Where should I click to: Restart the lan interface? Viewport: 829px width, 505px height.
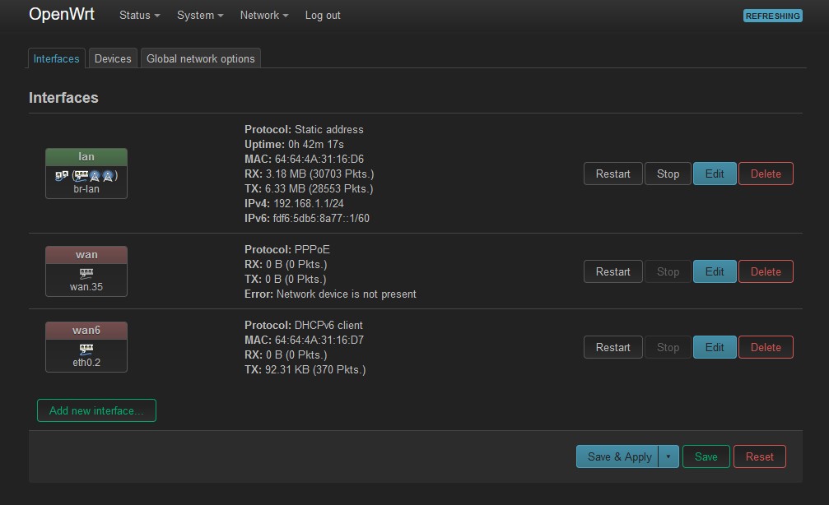[612, 174]
